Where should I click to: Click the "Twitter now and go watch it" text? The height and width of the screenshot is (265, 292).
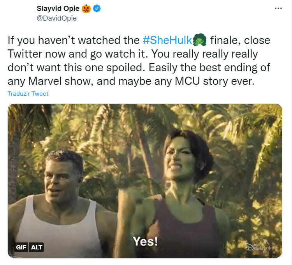click(66, 54)
